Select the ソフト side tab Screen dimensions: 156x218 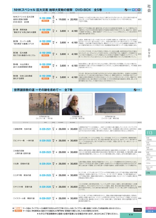click(151, 173)
